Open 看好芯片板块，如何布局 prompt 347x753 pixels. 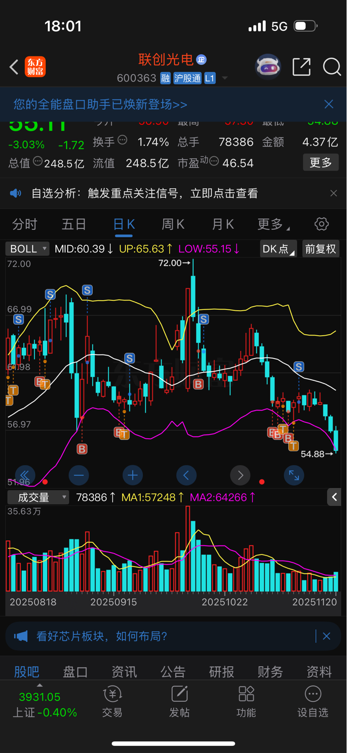pyautogui.click(x=102, y=636)
